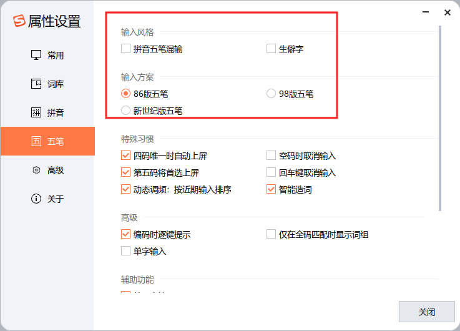Image resolution: width=460 pixels, height=331 pixels.
Task: Enable 仅在全码匹配时显示词组
Action: pyautogui.click(x=271, y=234)
